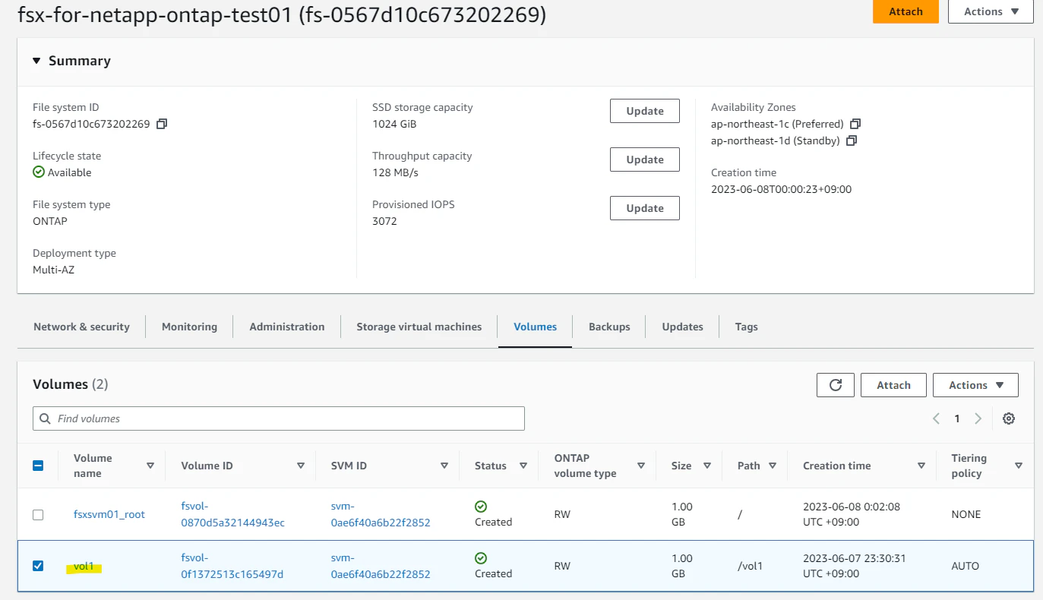Copy the file system ID with the copy icon
Viewport: 1043px width, 600px height.
click(x=161, y=124)
